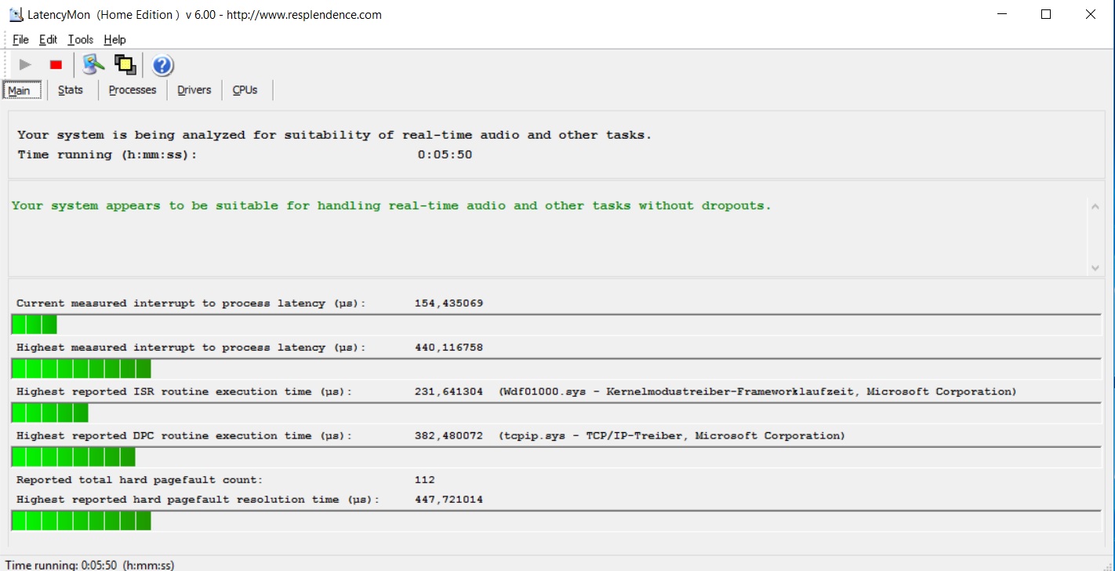
Task: Maximize the LatencyMon window
Action: pyautogui.click(x=1045, y=14)
